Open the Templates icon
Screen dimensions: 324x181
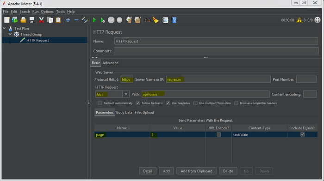(x=15, y=20)
